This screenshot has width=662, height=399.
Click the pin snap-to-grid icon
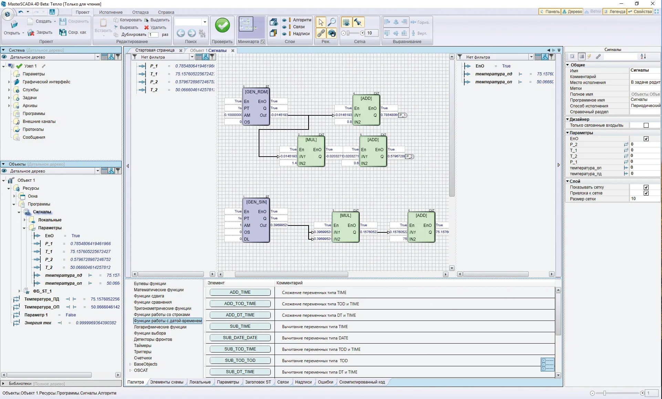(358, 22)
